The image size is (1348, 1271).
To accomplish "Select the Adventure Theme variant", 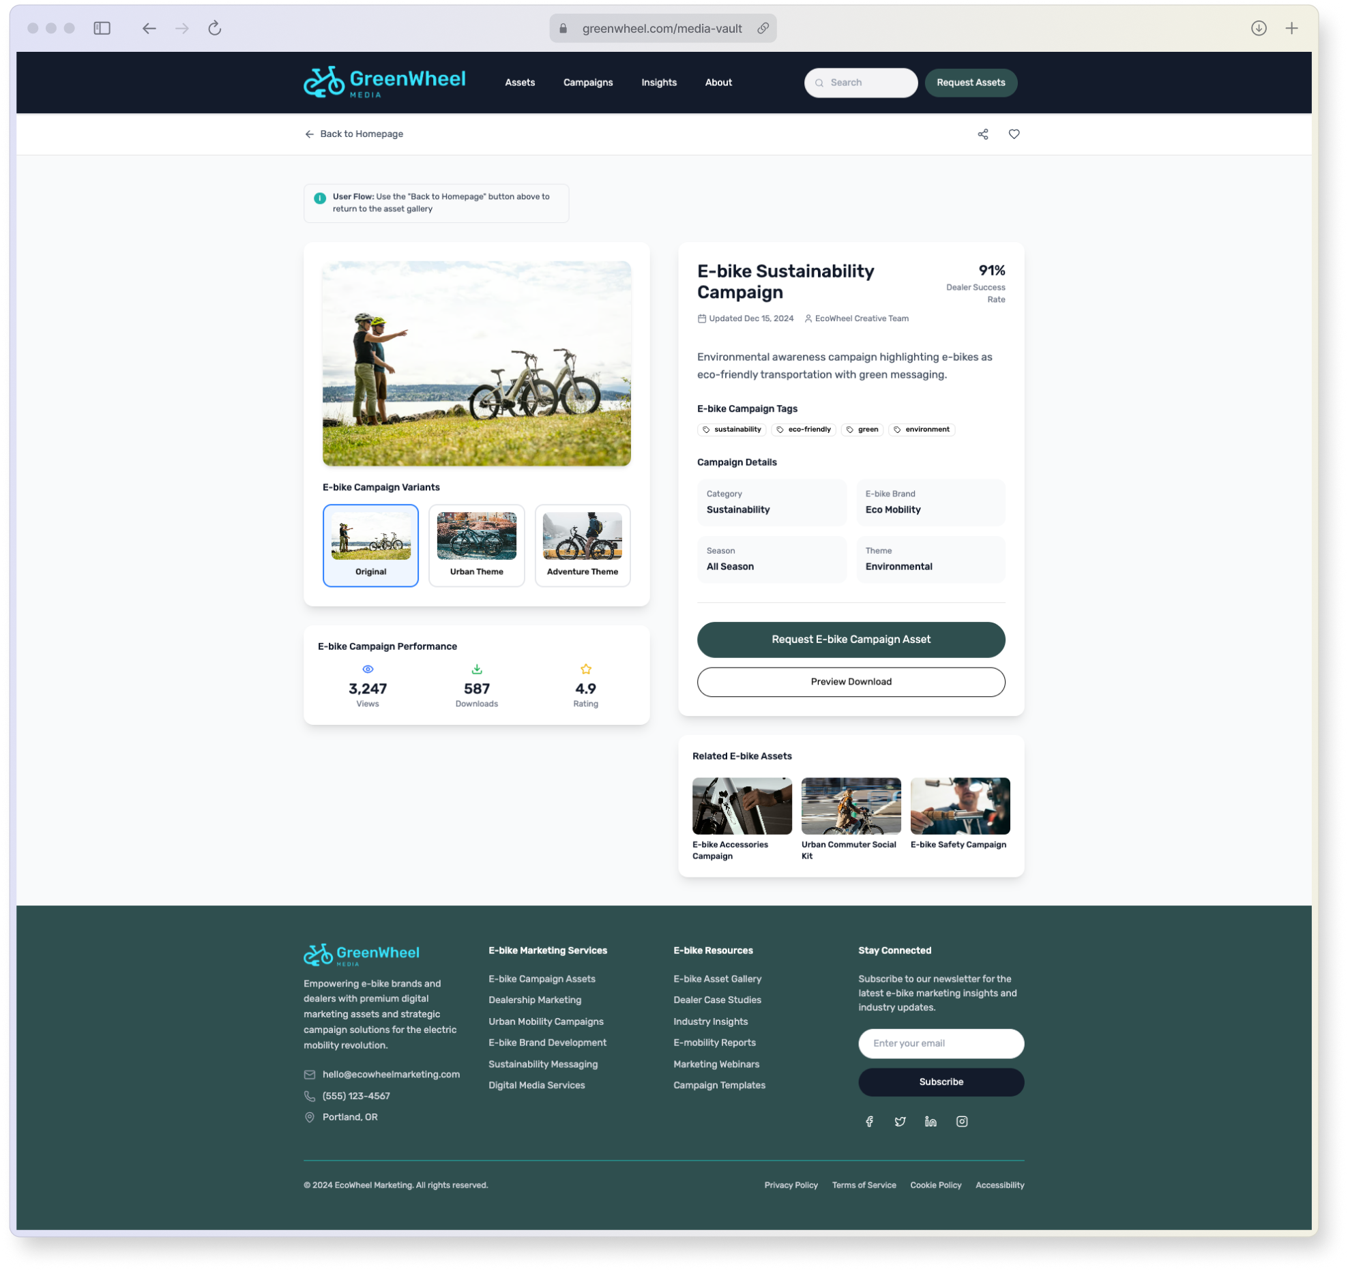I will click(x=582, y=545).
